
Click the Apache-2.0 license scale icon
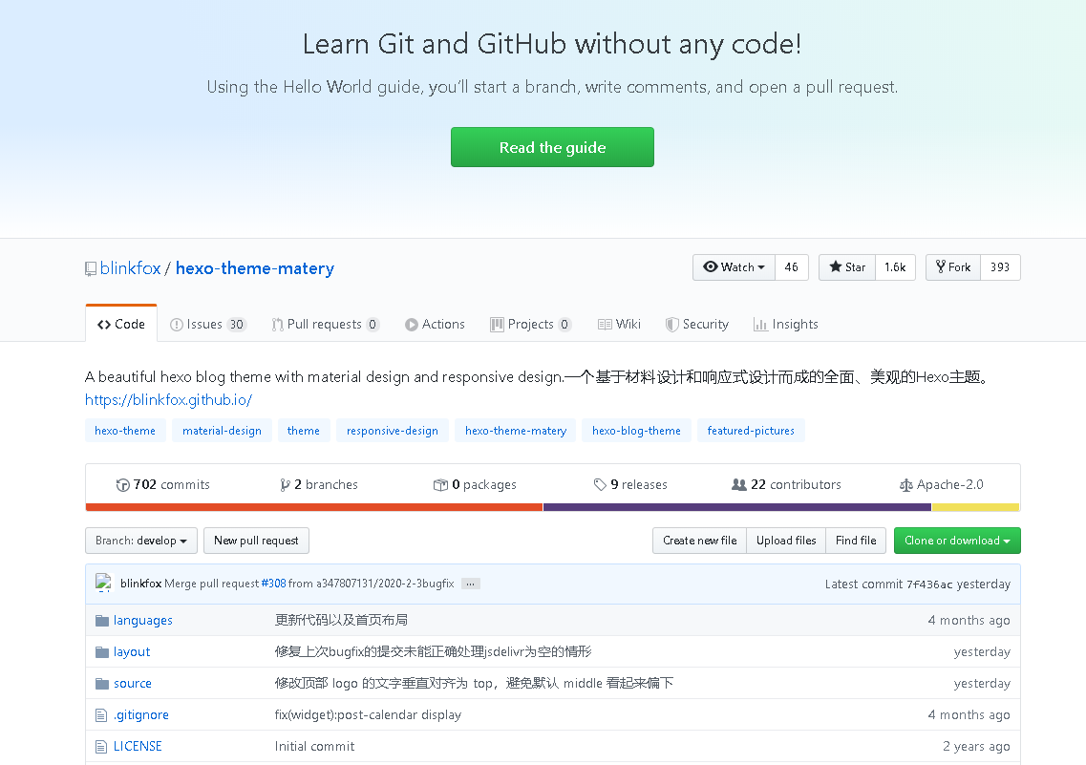905,485
